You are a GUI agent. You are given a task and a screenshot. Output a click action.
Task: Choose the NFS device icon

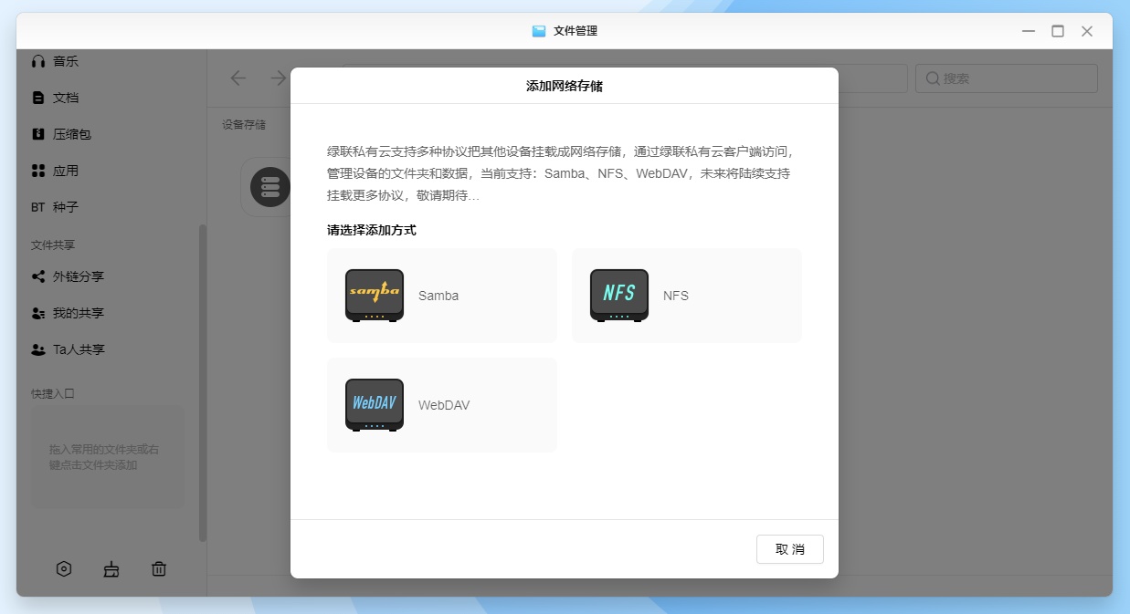pyautogui.click(x=619, y=295)
